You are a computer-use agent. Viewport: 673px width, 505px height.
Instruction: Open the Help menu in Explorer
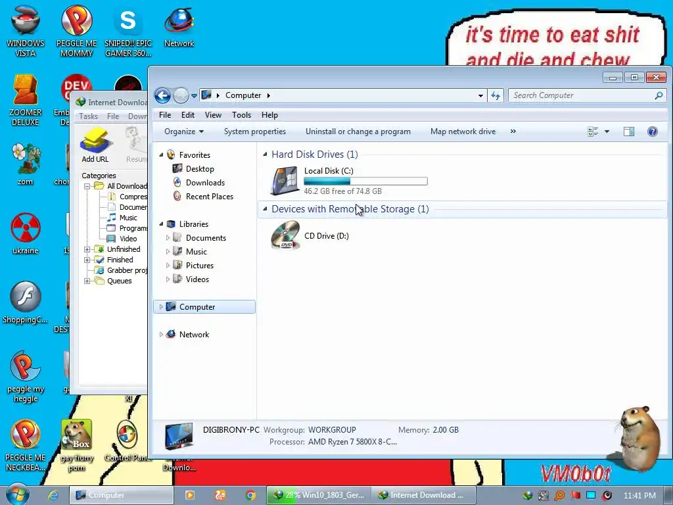[269, 115]
